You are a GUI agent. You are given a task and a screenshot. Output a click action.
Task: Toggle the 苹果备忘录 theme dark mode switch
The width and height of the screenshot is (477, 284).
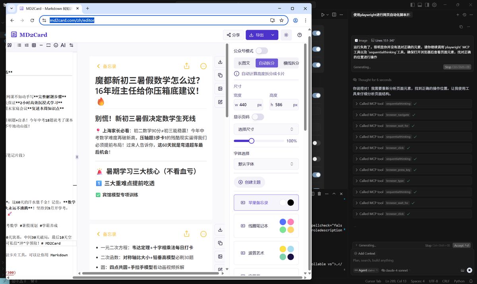point(287,203)
